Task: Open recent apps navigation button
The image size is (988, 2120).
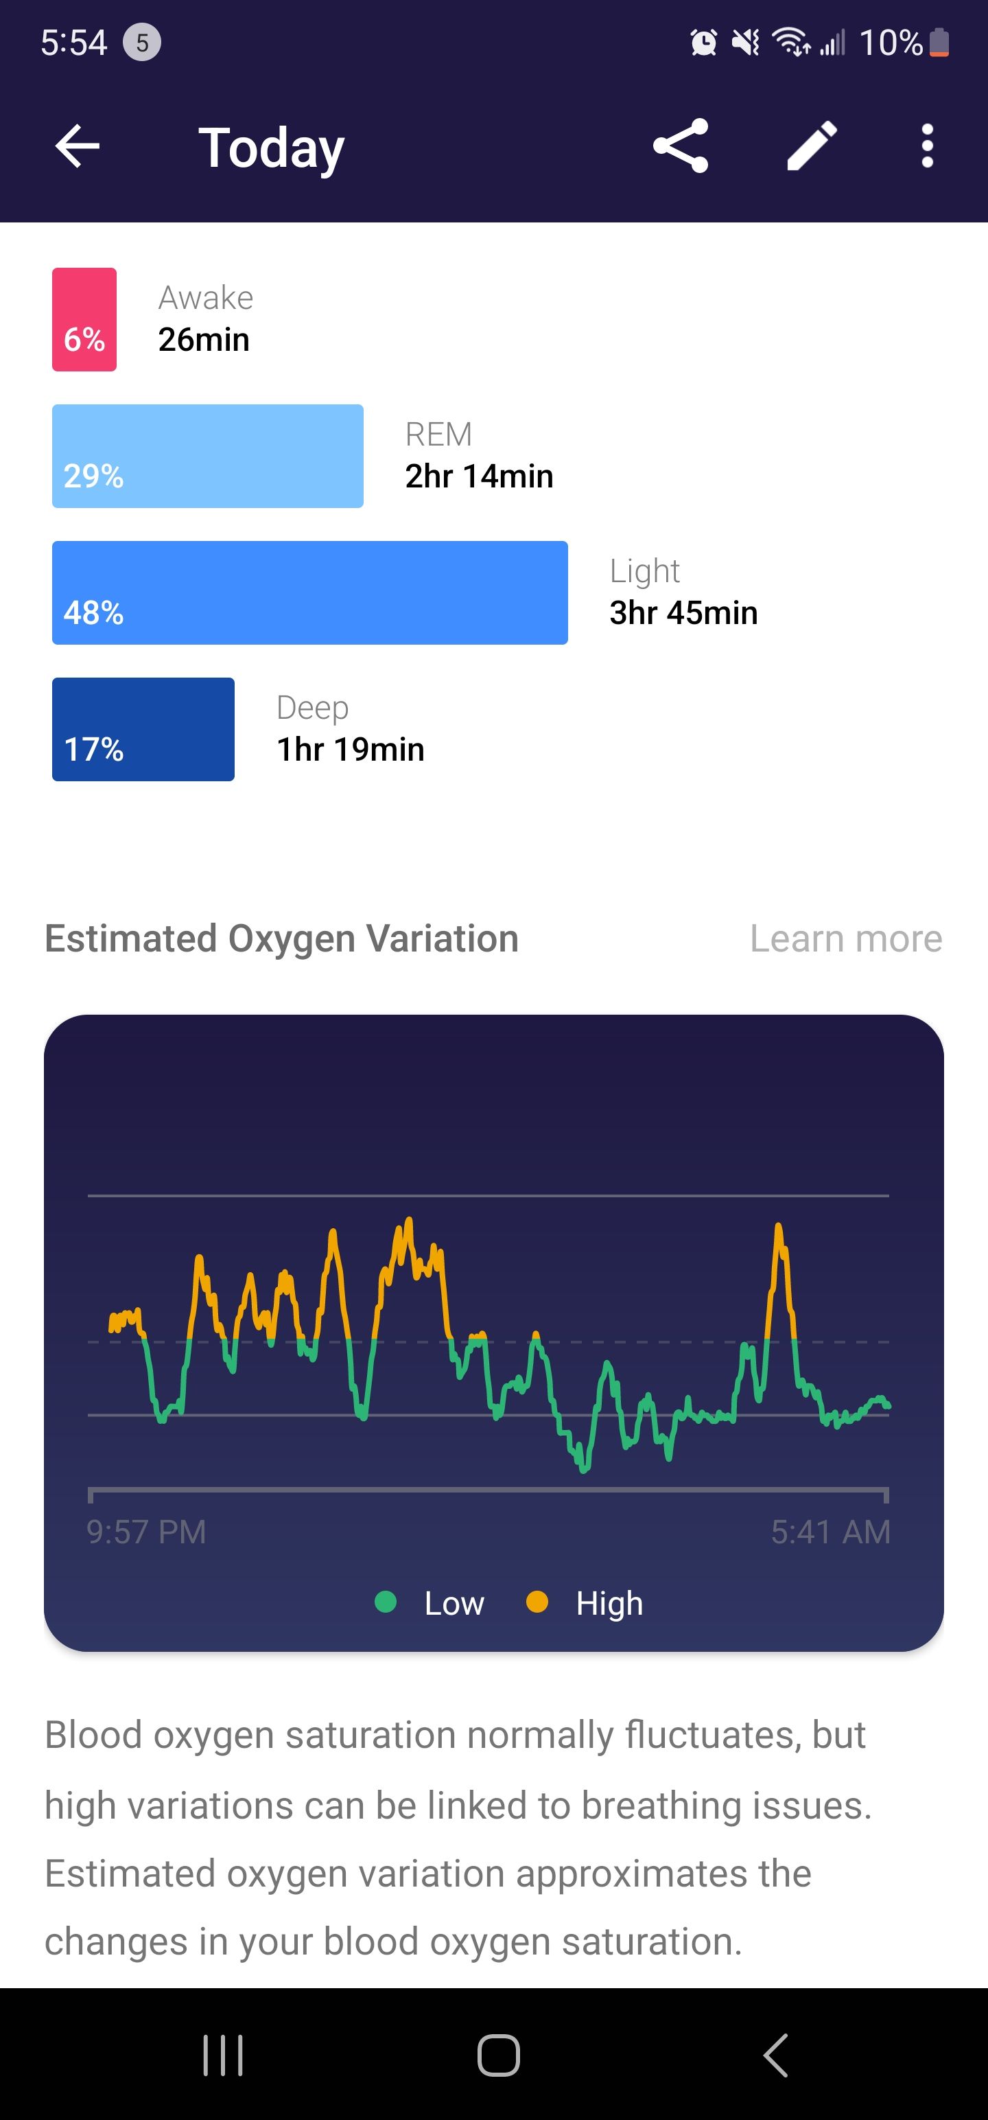Action: click(x=223, y=2055)
